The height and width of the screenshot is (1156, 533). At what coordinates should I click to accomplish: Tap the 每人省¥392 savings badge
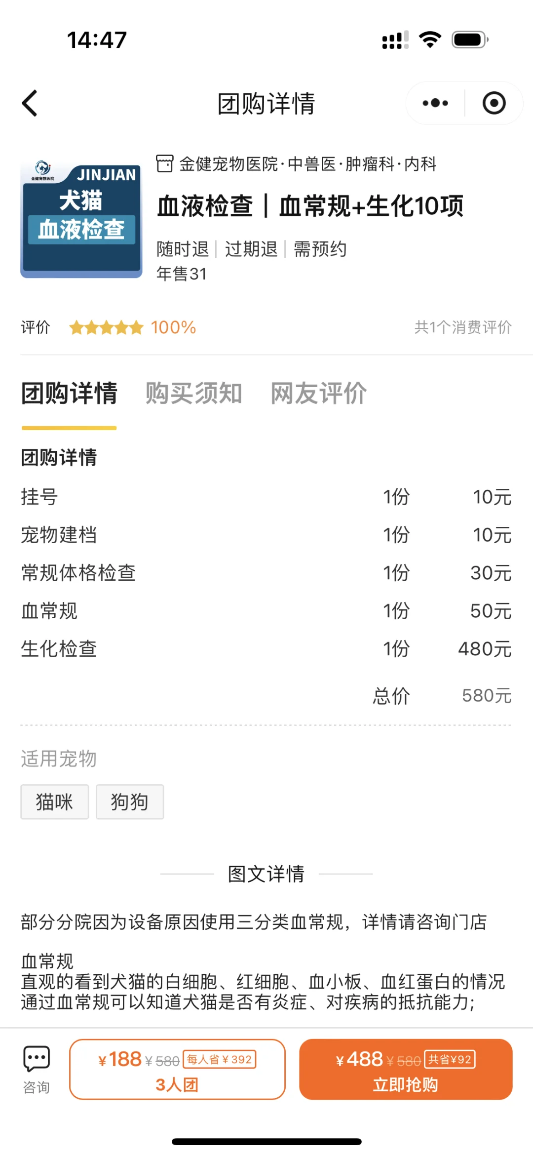pyautogui.click(x=220, y=1059)
